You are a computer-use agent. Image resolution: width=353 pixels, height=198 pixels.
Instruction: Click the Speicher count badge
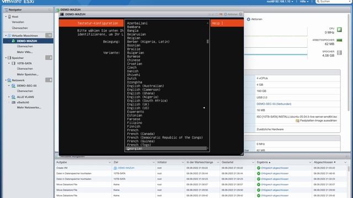coord(49,58)
